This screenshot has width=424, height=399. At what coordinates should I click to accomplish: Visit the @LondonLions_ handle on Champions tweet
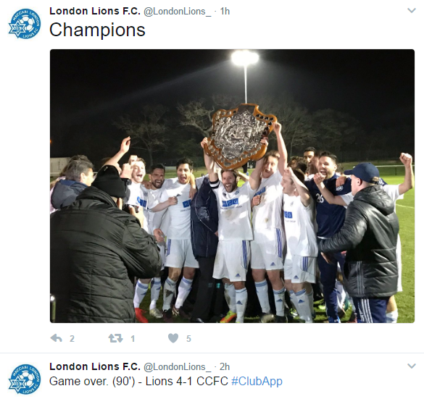(x=177, y=12)
